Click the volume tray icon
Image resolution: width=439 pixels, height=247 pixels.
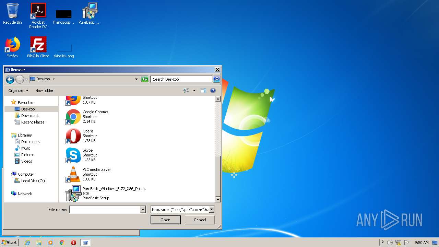click(390, 243)
